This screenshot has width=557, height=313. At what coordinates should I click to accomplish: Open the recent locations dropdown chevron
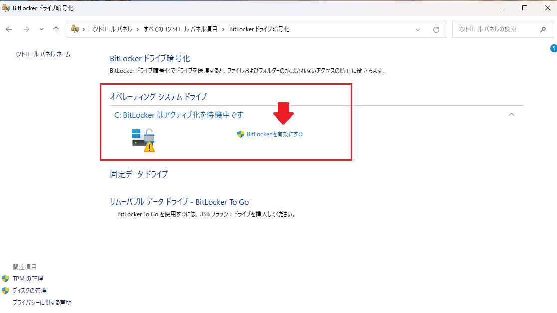(x=41, y=29)
